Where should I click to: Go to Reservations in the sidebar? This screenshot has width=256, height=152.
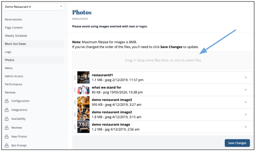pyautogui.click(x=13, y=20)
